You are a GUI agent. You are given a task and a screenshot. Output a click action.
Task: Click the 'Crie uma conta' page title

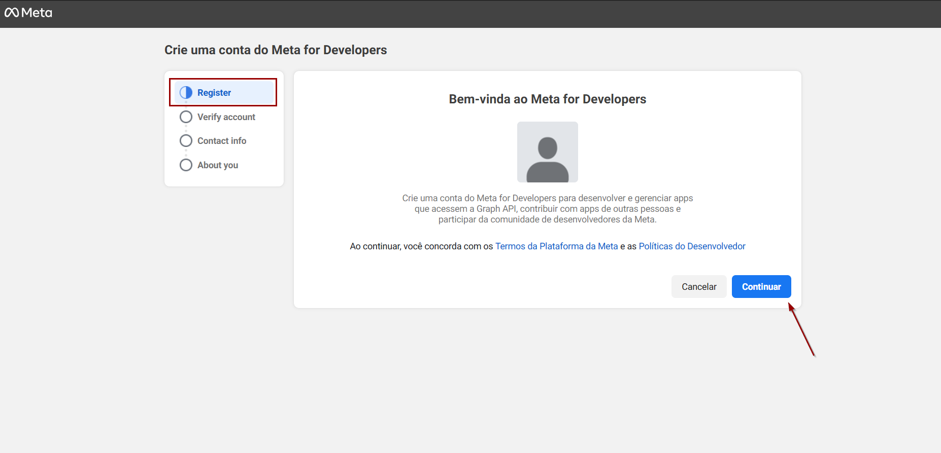[x=276, y=50]
